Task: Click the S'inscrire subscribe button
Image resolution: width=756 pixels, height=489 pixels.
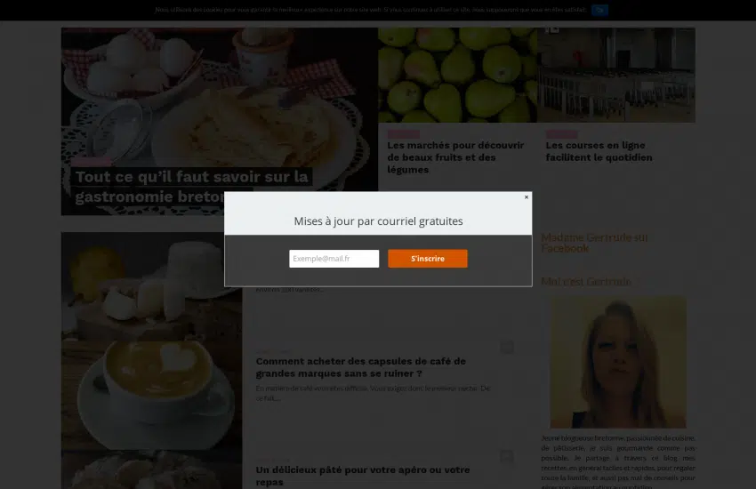Action: point(428,259)
